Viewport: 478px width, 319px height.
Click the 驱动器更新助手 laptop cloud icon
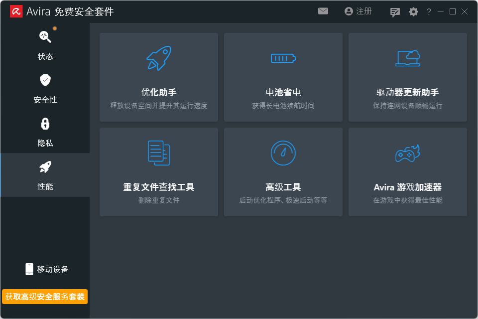point(408,58)
